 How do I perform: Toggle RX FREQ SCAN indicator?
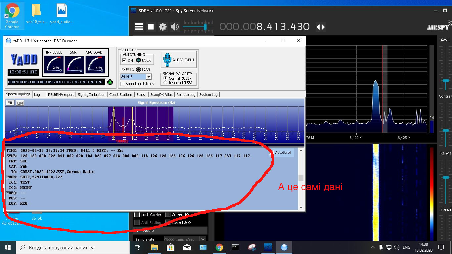pos(138,69)
